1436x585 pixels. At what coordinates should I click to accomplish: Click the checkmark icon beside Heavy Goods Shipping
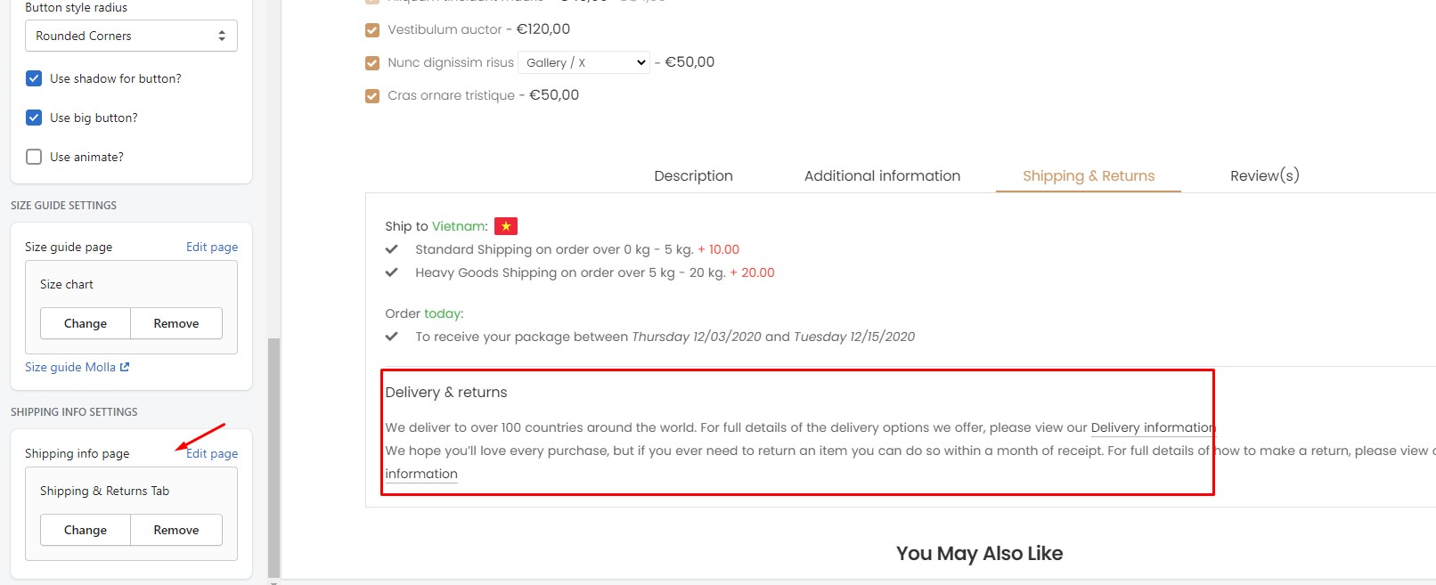tap(391, 272)
